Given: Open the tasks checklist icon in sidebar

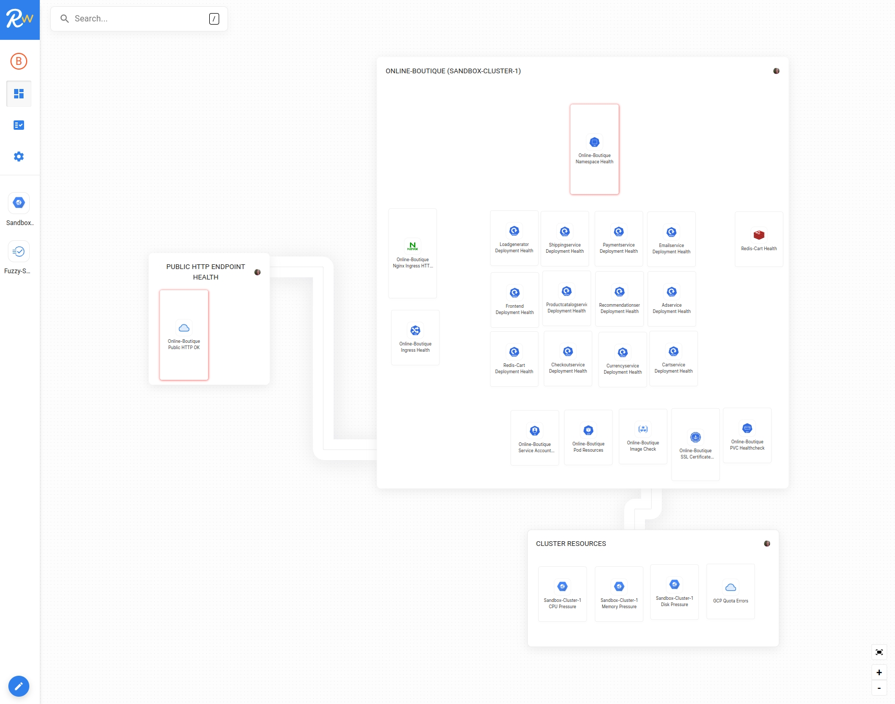Looking at the screenshot, I should pyautogui.click(x=19, y=125).
